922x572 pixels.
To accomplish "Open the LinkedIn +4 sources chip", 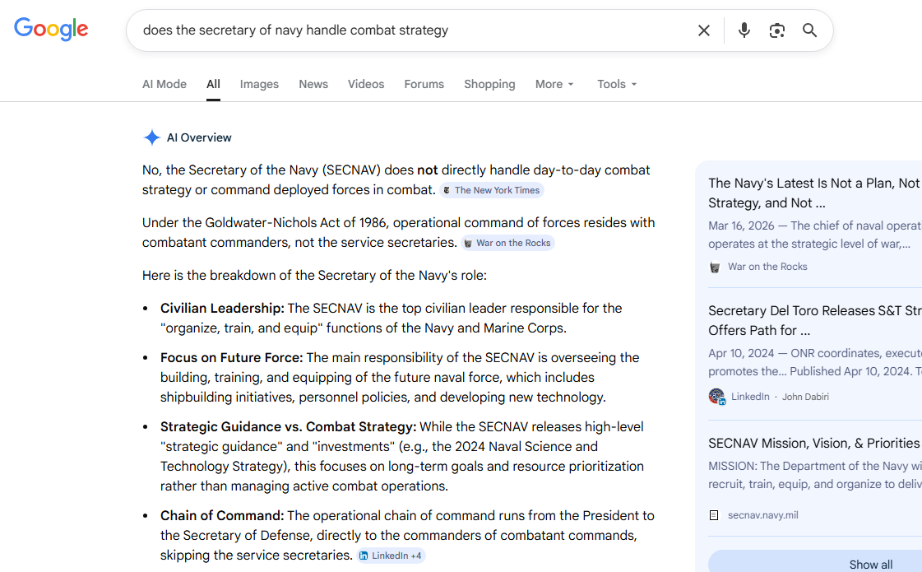I will coord(391,556).
